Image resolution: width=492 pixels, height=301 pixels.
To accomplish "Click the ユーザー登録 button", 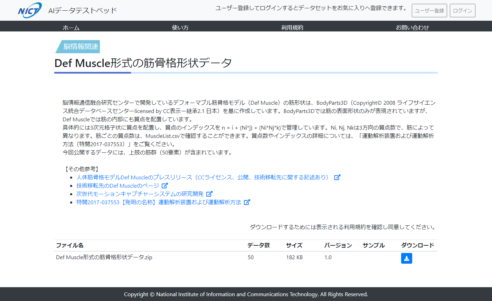I will (429, 10).
